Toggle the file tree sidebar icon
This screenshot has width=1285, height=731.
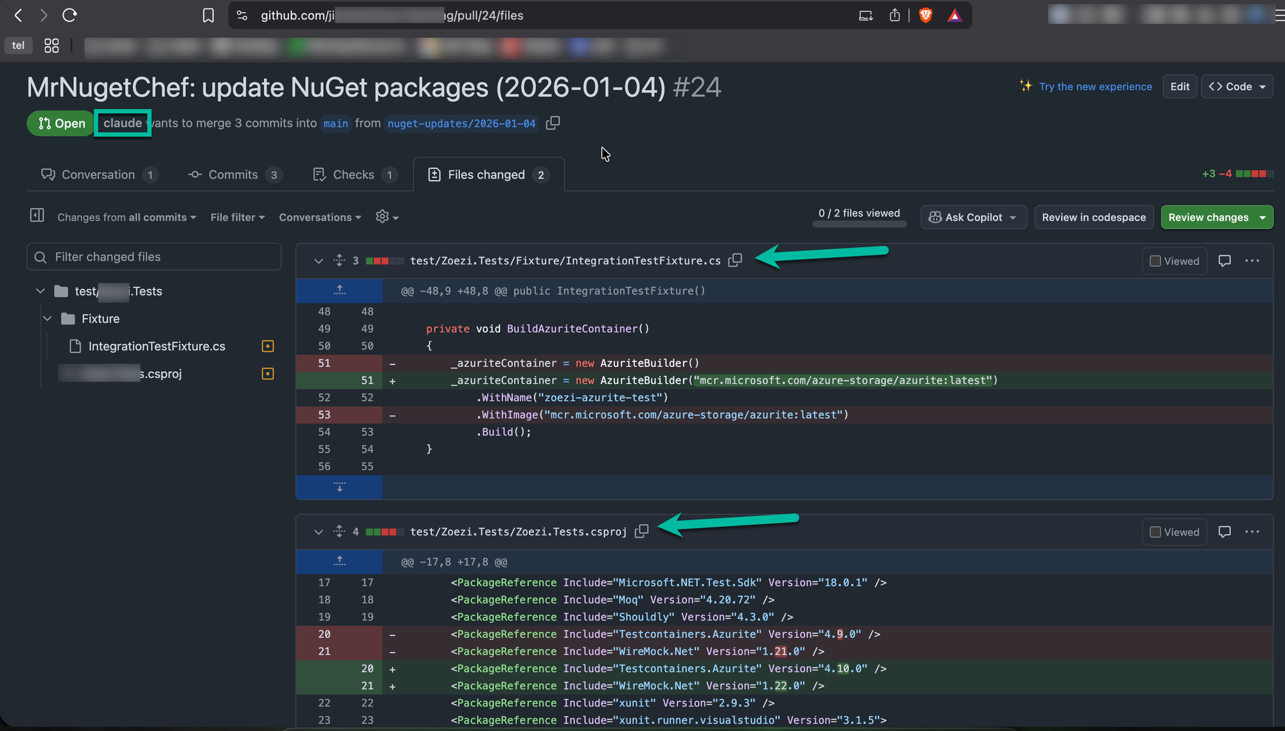(x=37, y=216)
